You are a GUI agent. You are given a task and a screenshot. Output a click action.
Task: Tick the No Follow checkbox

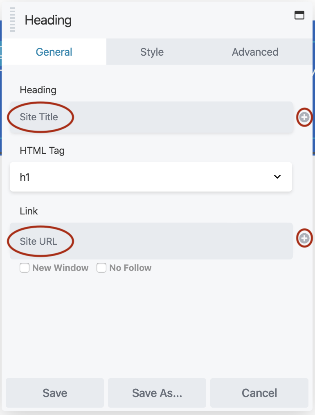[x=101, y=268]
